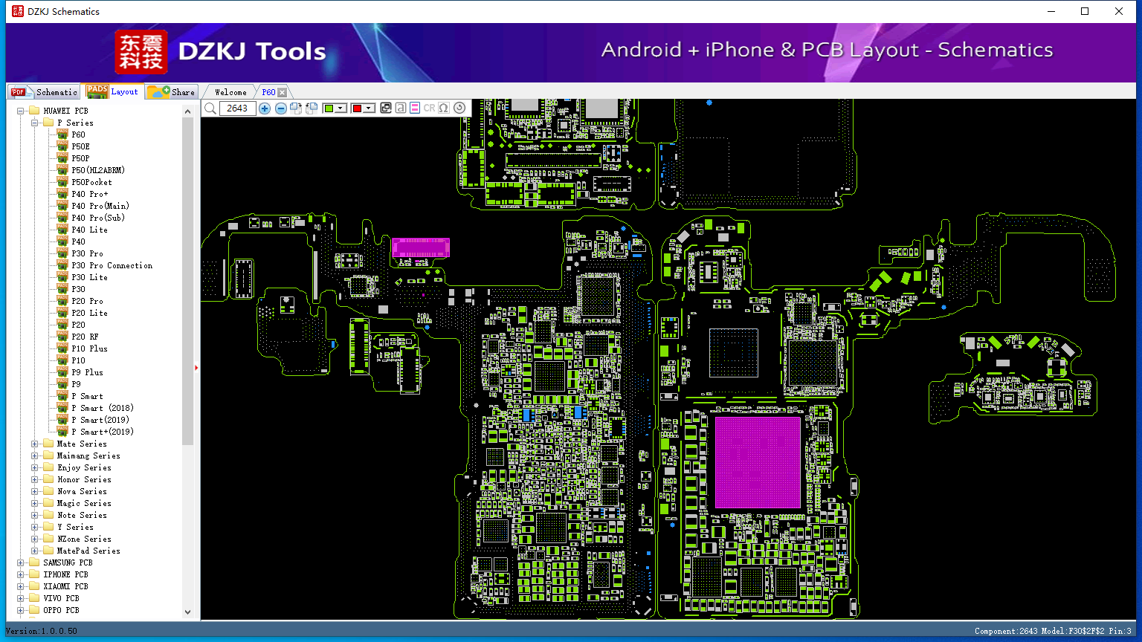
Task: Expand the IPHONE PCB node
Action: [x=21, y=574]
